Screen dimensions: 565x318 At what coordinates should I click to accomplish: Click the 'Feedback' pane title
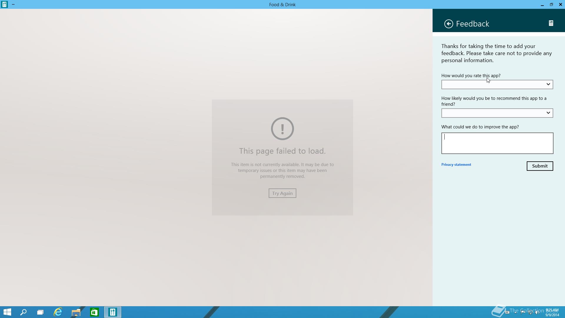point(472,24)
